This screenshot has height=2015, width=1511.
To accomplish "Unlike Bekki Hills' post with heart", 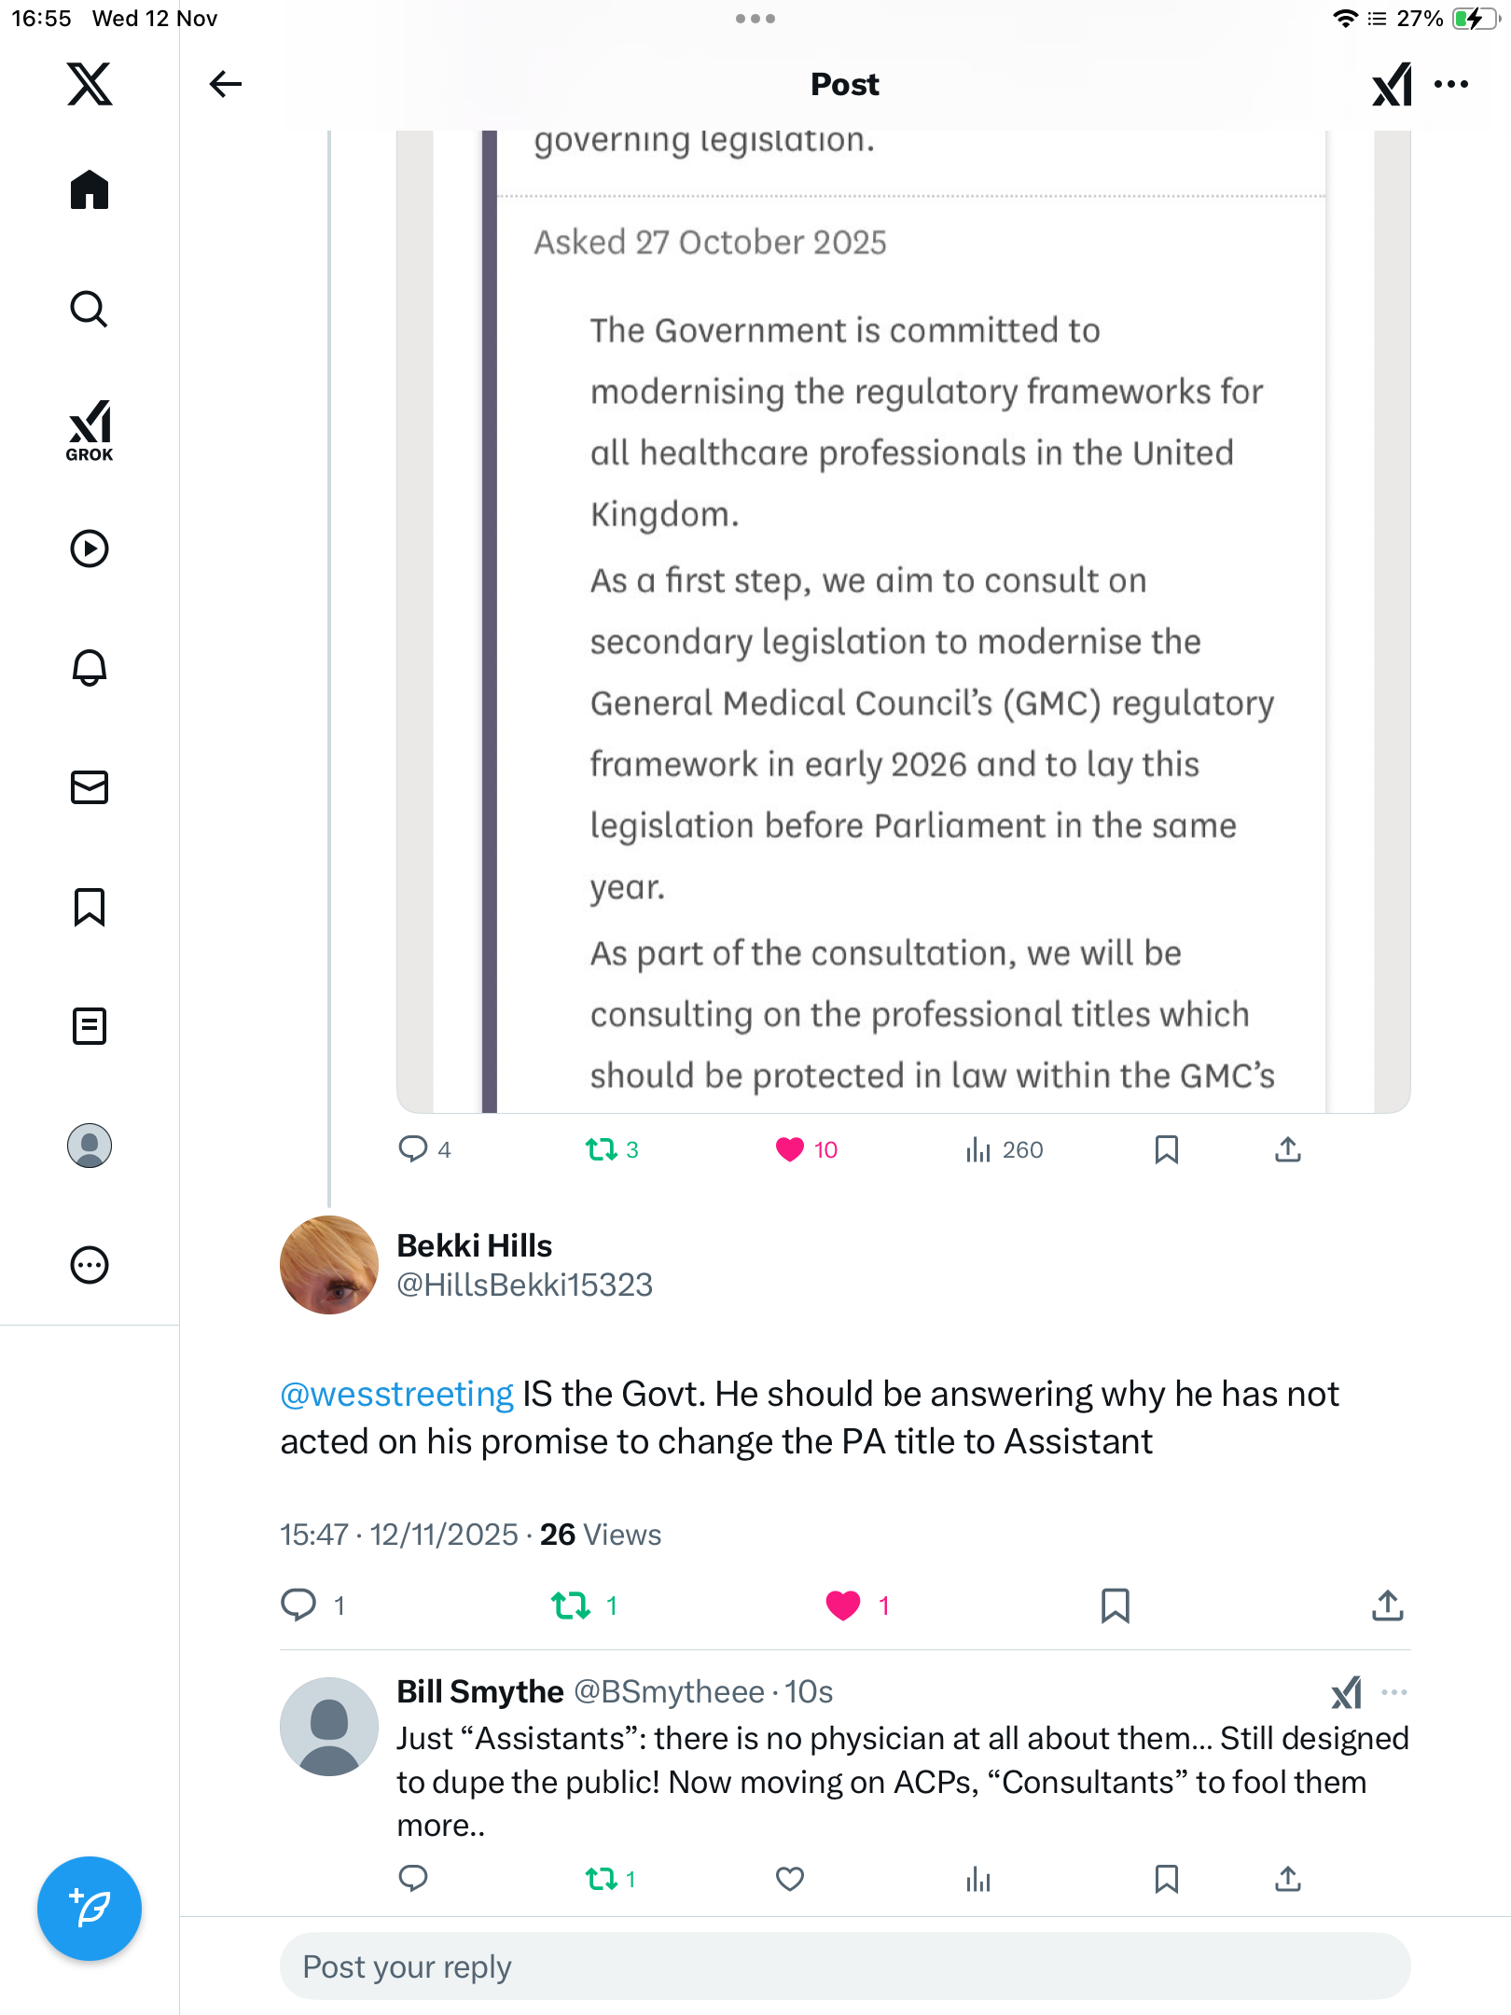I will [843, 1605].
